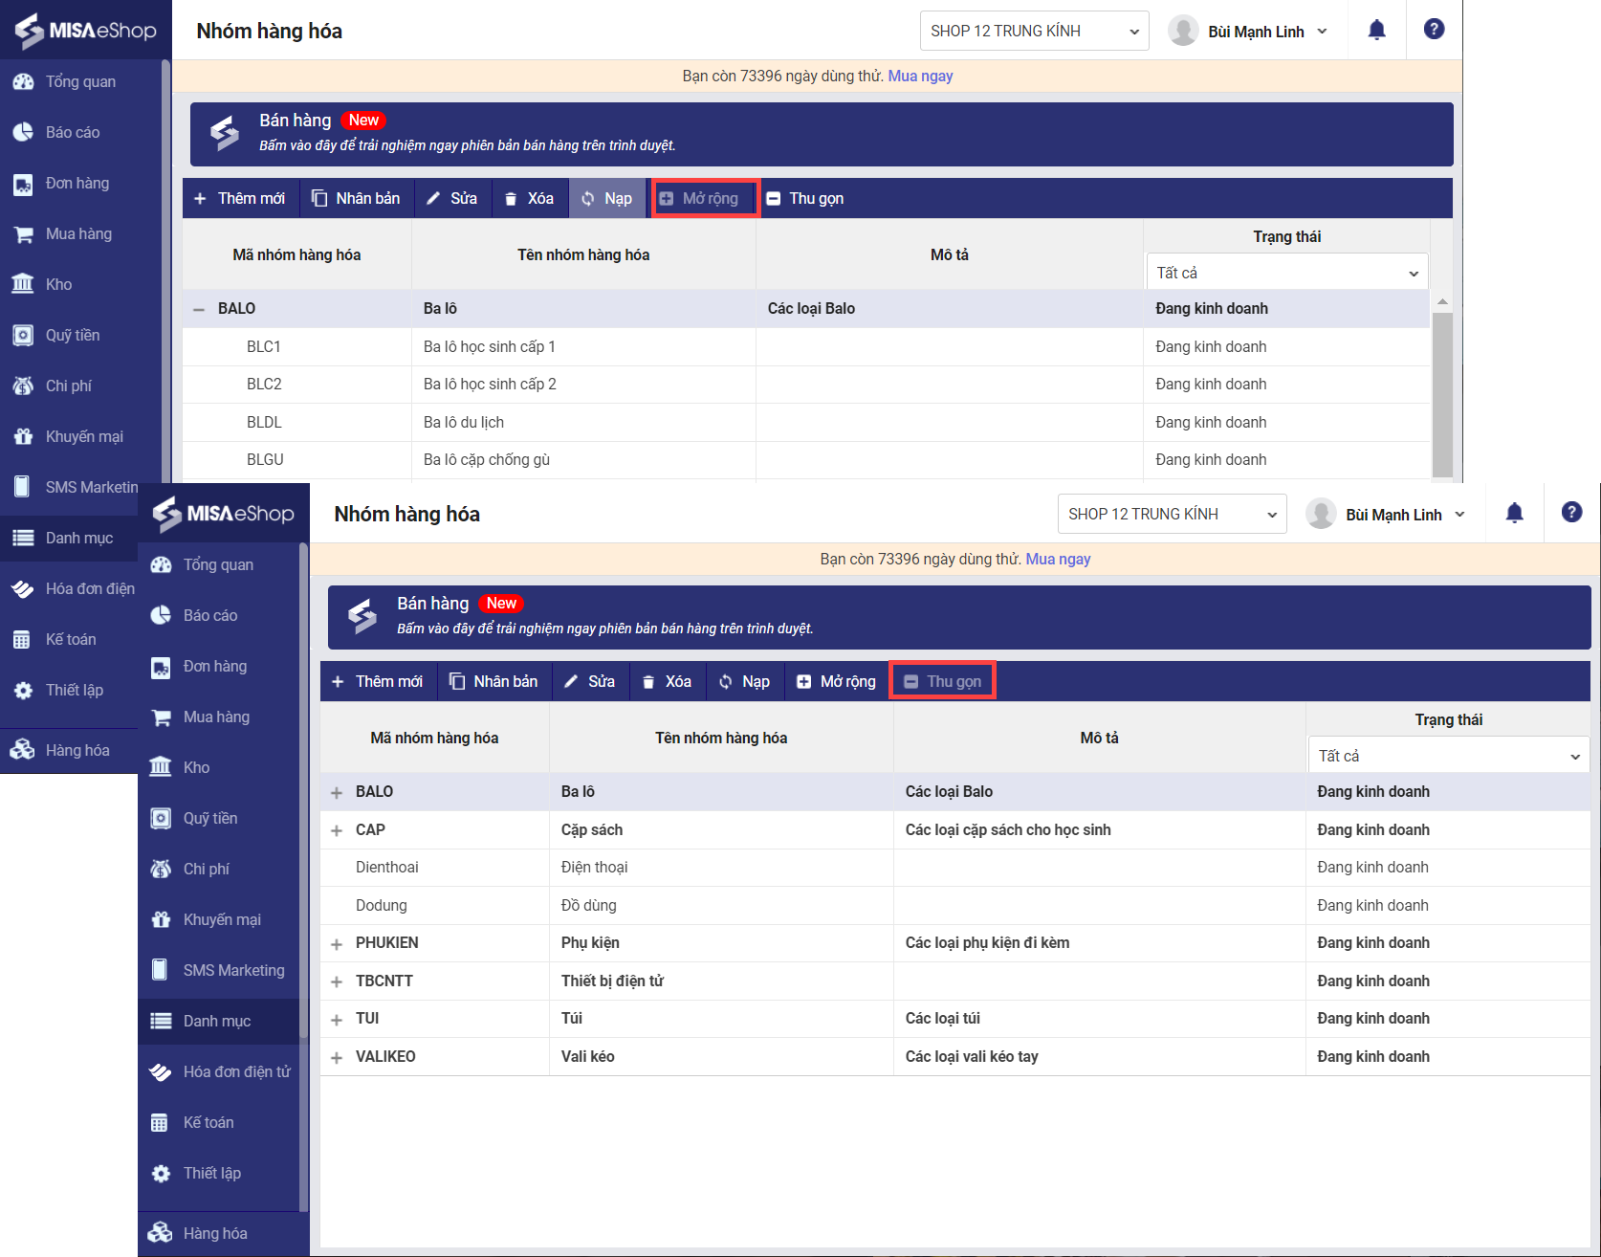
Task: Click Nạp refresh button in lower window
Action: [x=745, y=681]
